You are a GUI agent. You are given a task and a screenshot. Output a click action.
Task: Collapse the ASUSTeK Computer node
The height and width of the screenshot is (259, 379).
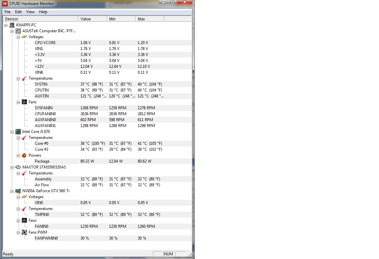pos(12,32)
